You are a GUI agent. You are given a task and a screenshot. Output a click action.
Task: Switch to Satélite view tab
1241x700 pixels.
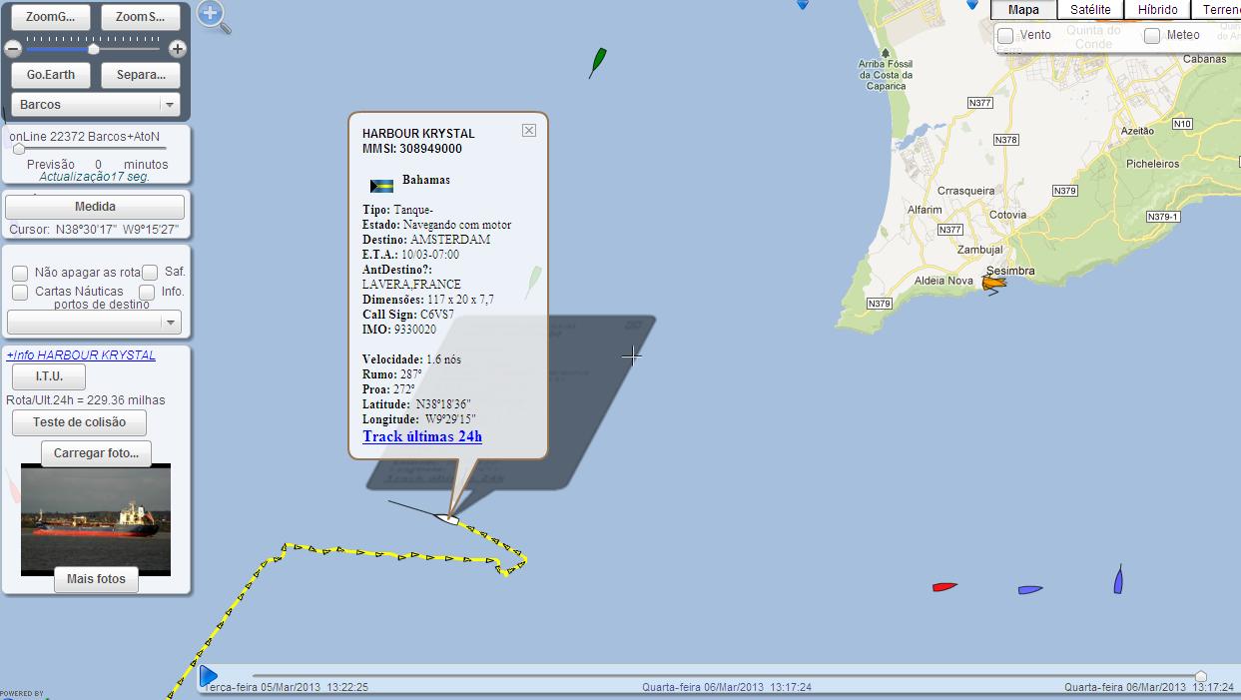[1090, 10]
